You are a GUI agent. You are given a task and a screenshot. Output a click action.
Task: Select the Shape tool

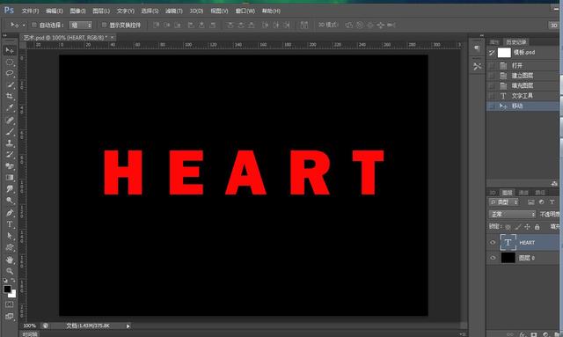(10, 247)
